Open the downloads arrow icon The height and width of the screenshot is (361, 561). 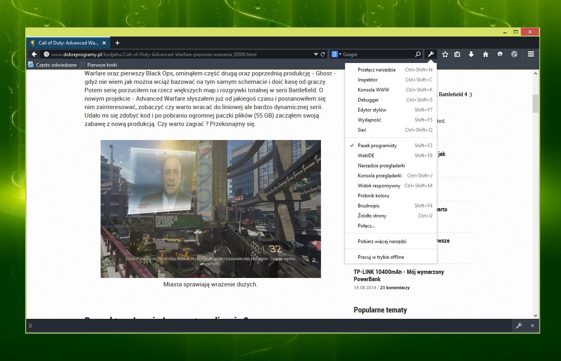(471, 54)
